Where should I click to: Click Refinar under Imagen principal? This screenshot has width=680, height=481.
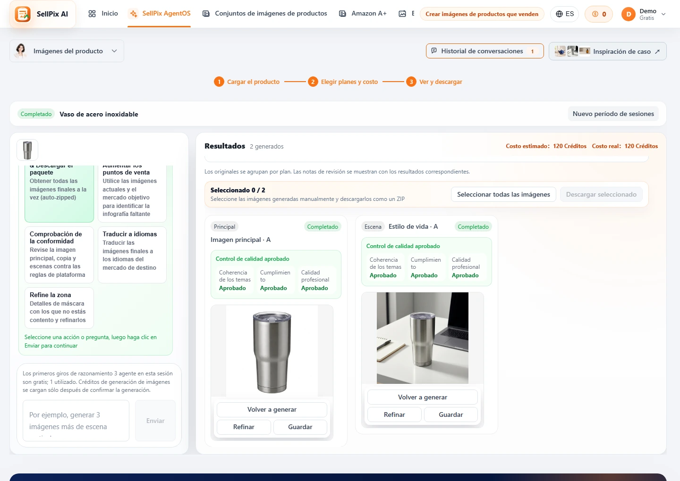click(244, 427)
